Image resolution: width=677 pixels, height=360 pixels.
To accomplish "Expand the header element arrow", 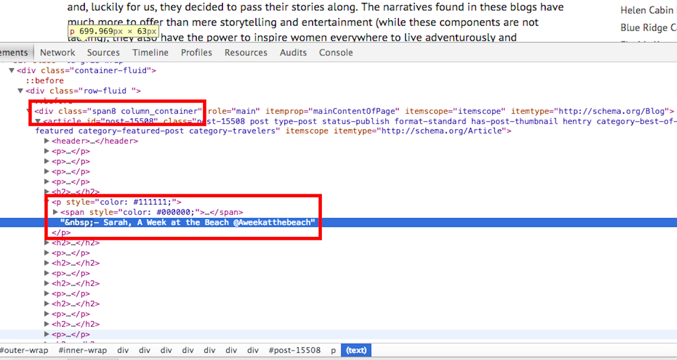I will tap(47, 141).
